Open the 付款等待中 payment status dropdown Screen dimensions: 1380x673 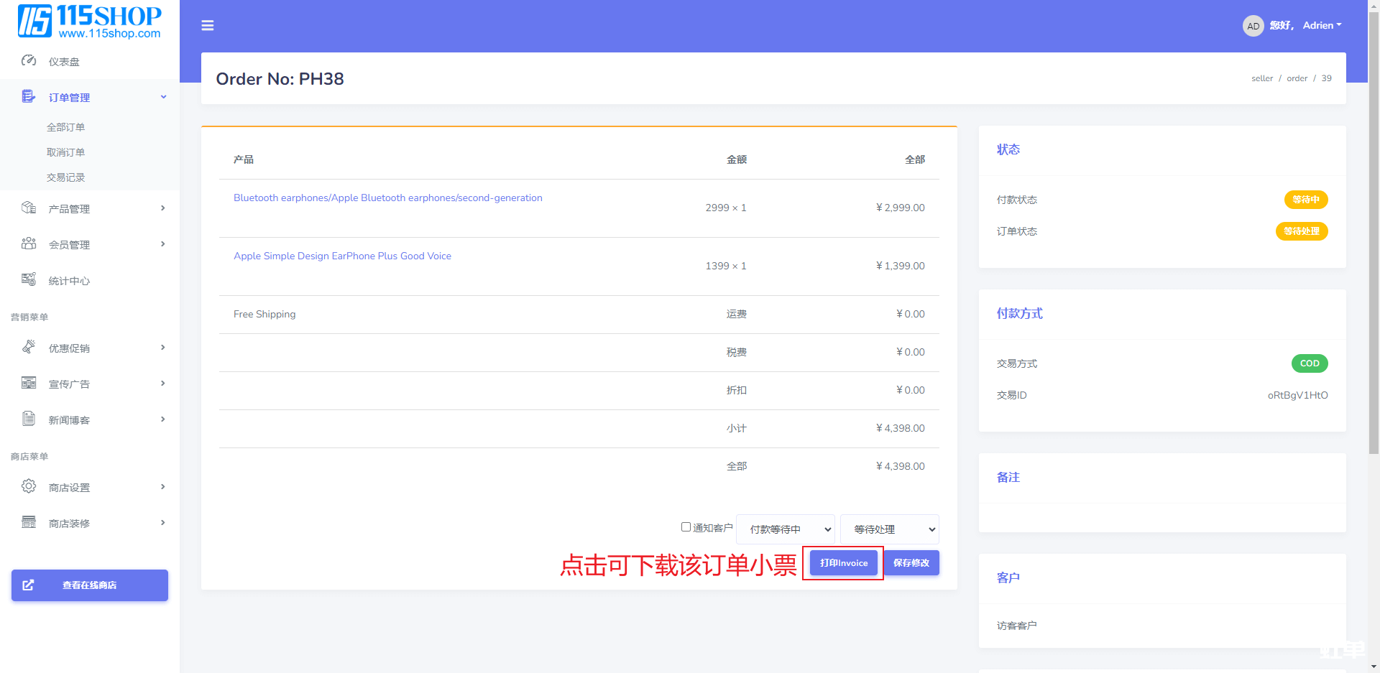coord(786,529)
